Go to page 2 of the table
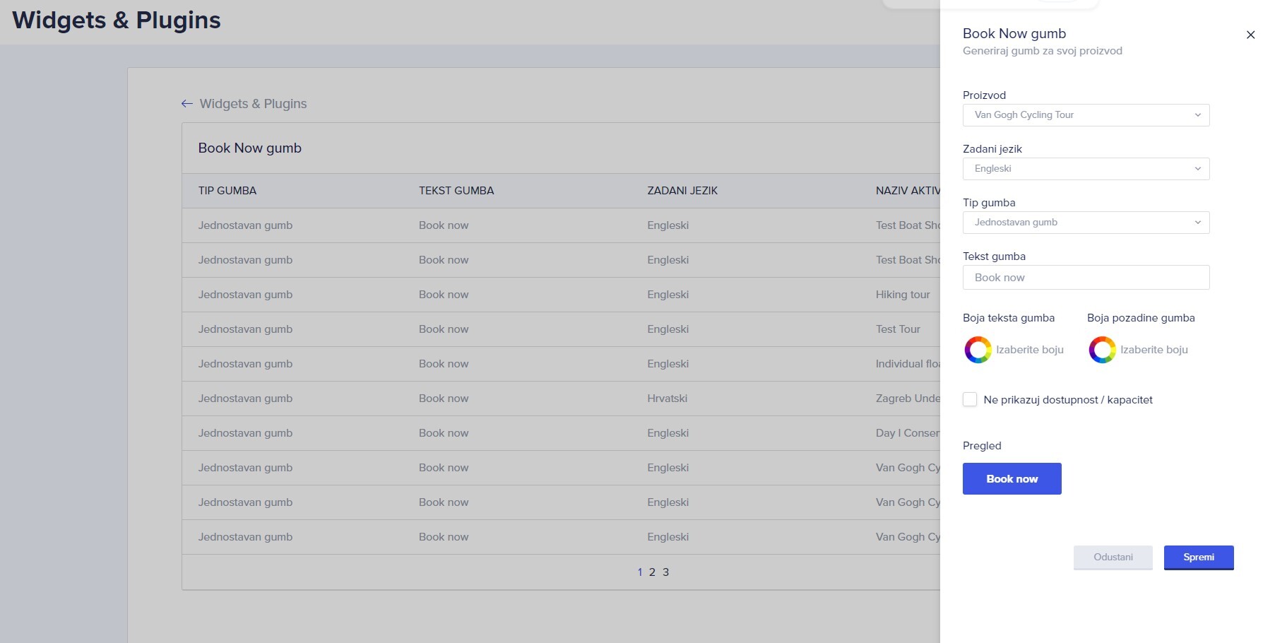 click(652, 572)
